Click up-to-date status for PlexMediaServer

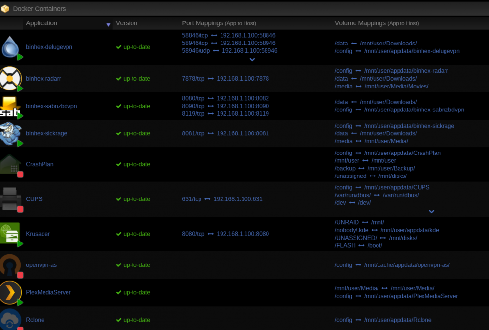[x=136, y=292]
